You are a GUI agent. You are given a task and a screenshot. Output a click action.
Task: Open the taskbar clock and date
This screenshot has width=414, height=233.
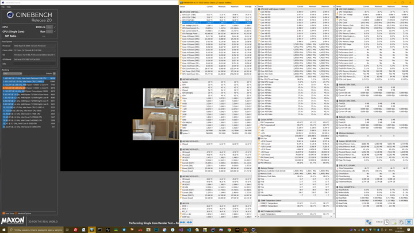pos(400,230)
